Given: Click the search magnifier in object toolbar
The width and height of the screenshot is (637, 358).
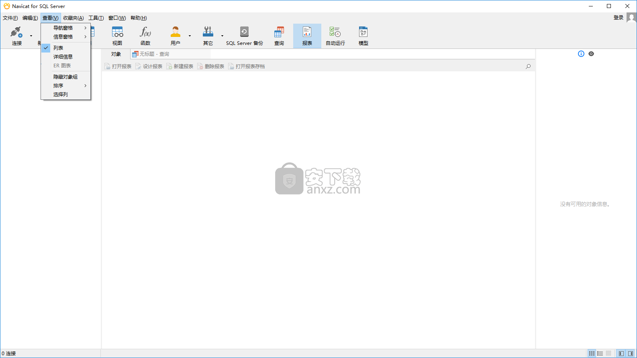Looking at the screenshot, I should pyautogui.click(x=528, y=67).
